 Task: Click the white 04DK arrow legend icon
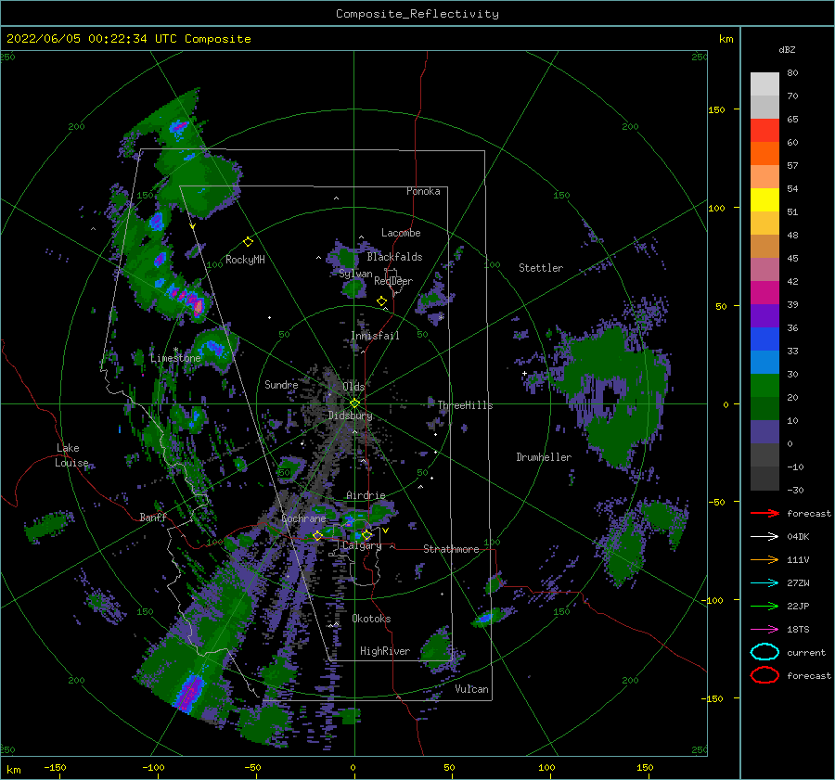coord(764,536)
